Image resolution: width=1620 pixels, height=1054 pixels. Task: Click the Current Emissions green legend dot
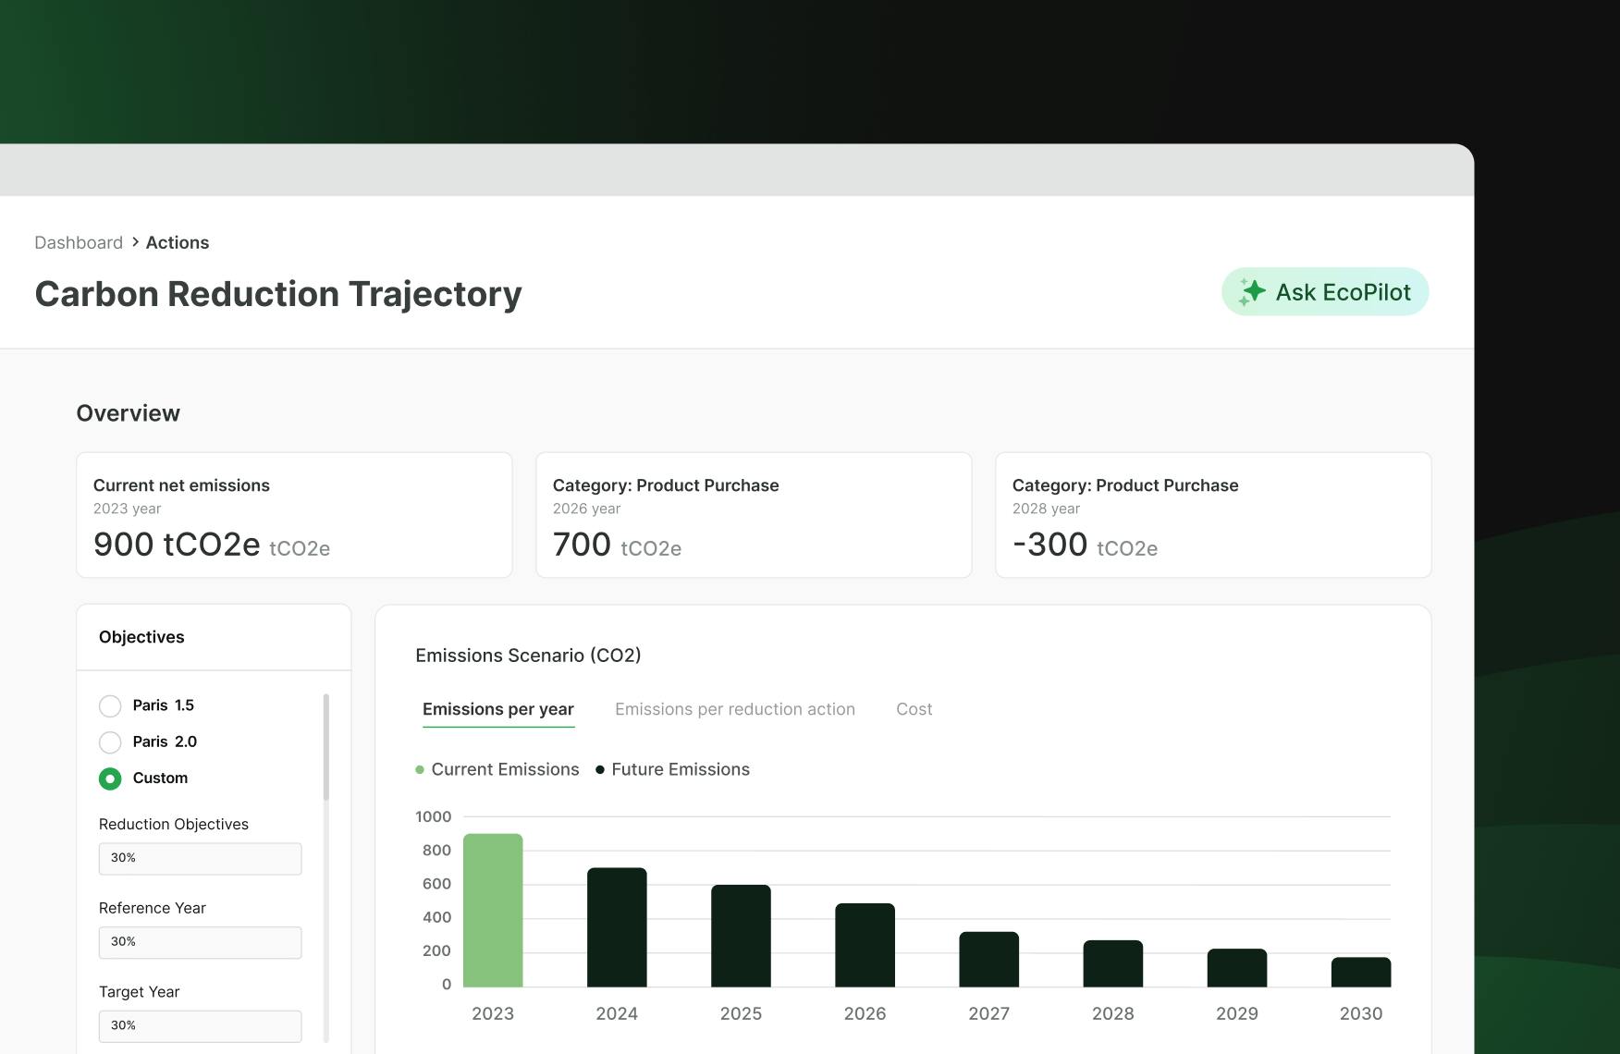(420, 769)
